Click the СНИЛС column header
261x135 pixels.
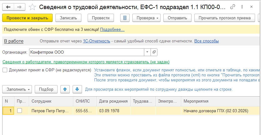[85, 101]
